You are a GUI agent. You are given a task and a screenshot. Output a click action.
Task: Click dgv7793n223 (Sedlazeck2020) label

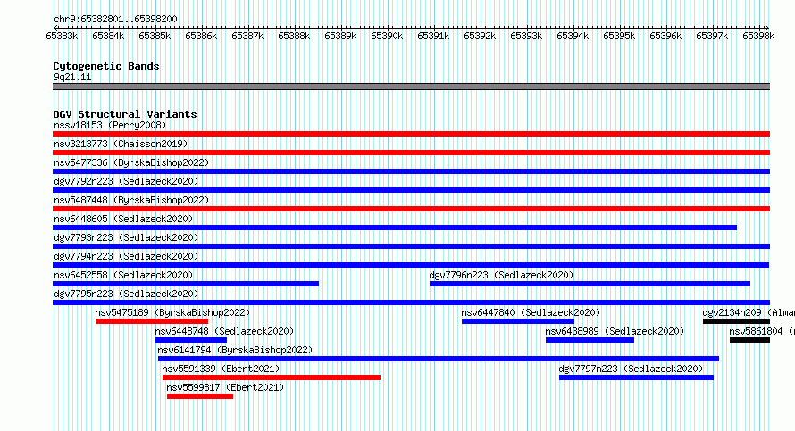pos(126,237)
